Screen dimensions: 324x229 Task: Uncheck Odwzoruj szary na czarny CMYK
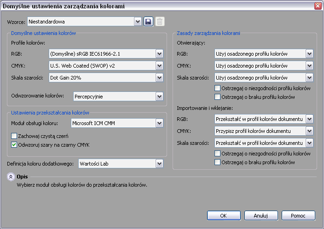[14, 145]
